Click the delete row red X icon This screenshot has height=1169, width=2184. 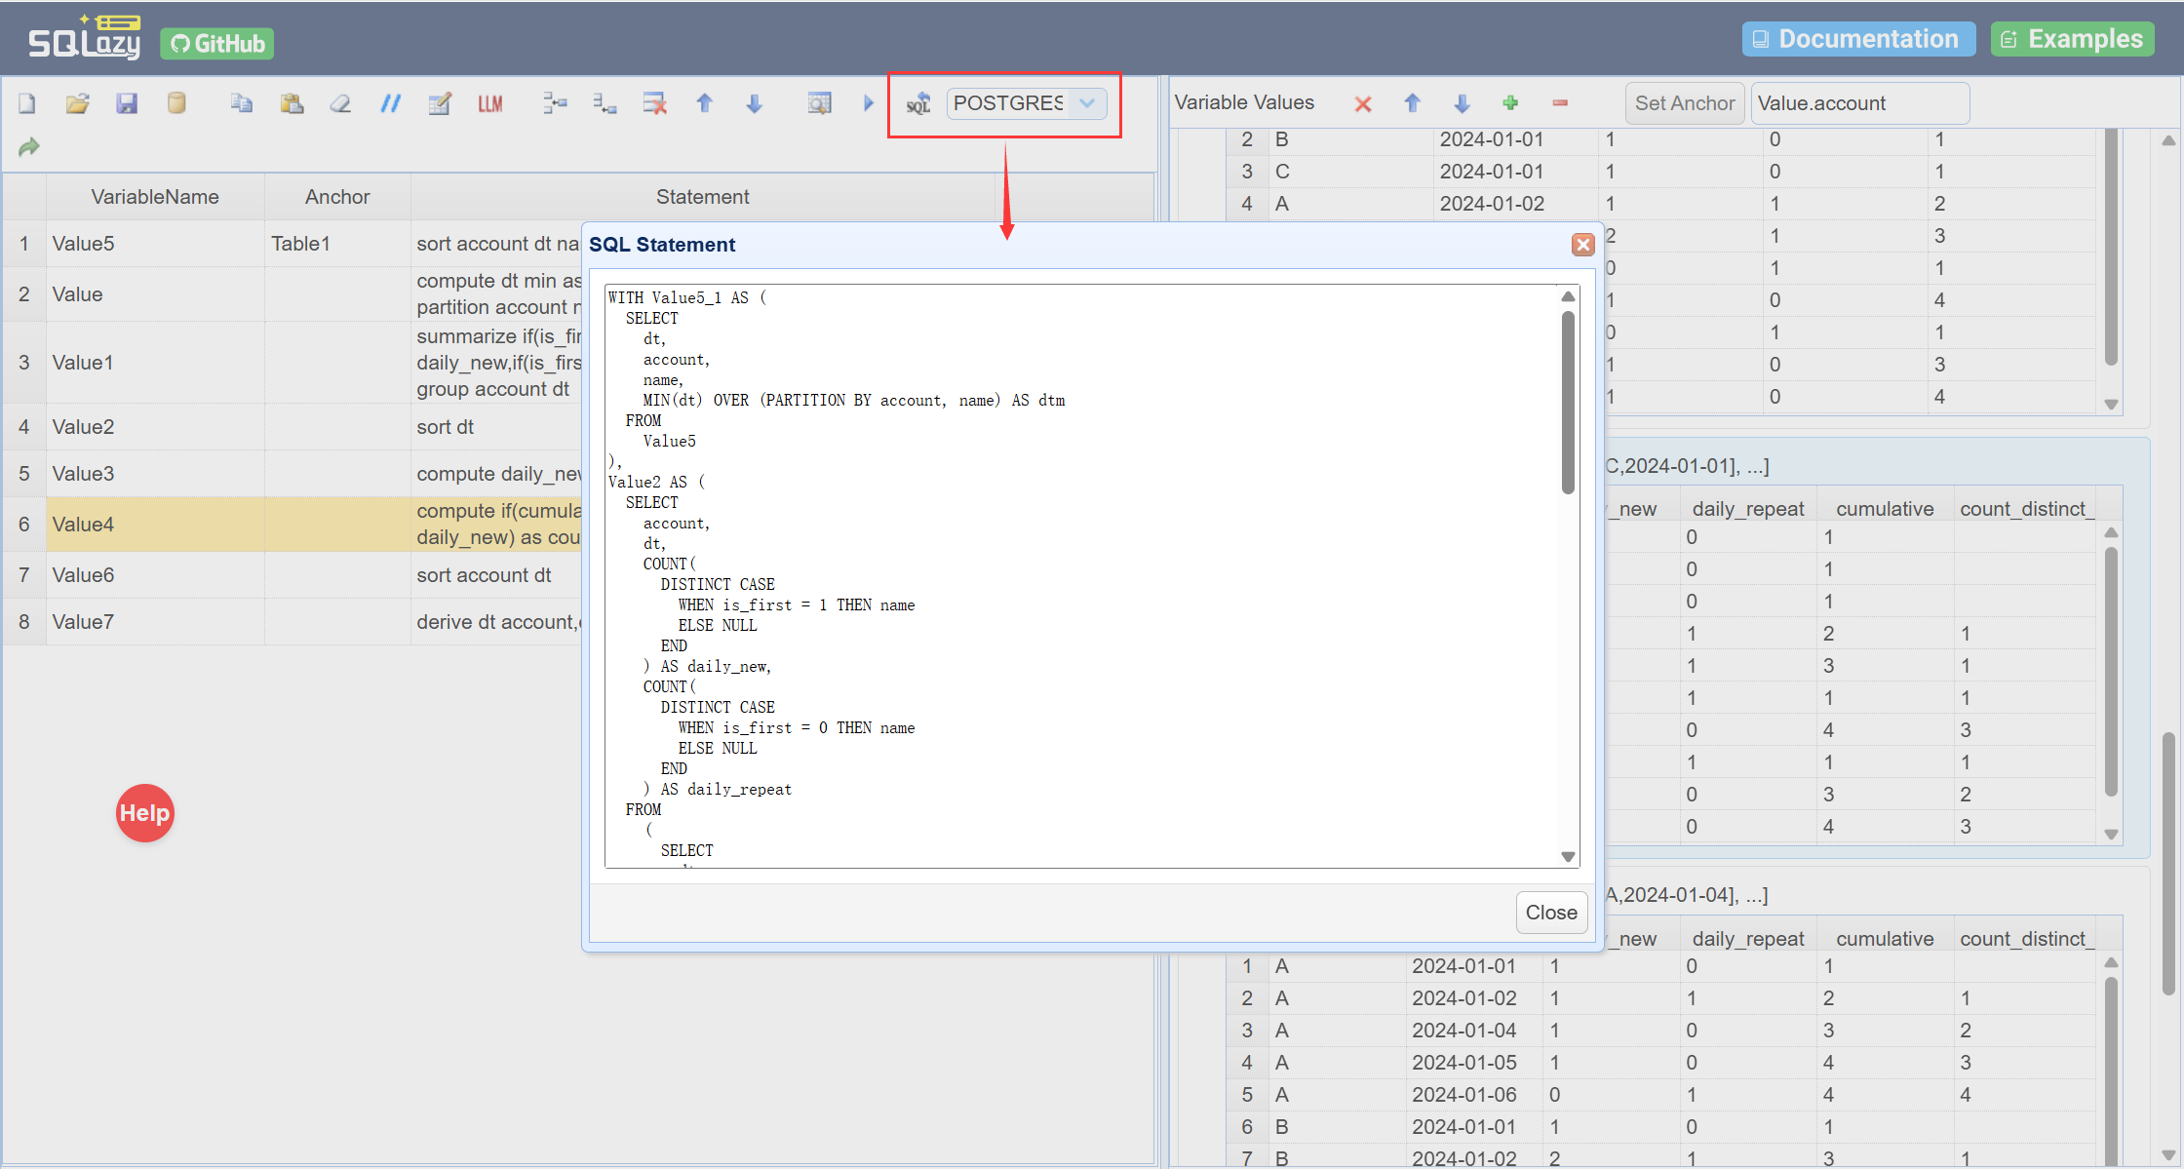pos(654,103)
